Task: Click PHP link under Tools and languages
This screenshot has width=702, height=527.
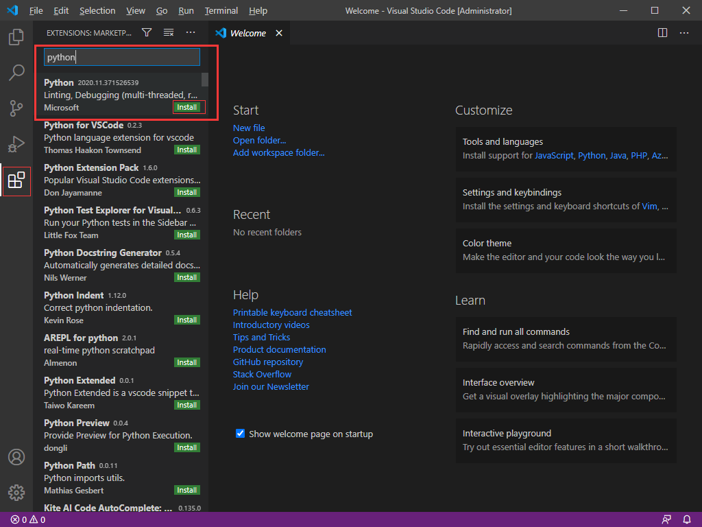Action: 639,156
